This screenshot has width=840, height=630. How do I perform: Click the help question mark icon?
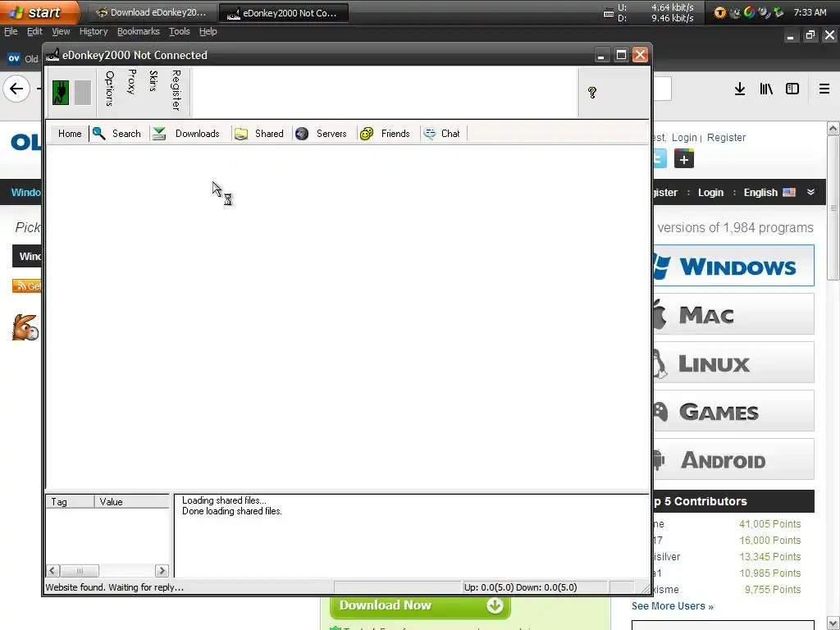click(592, 93)
